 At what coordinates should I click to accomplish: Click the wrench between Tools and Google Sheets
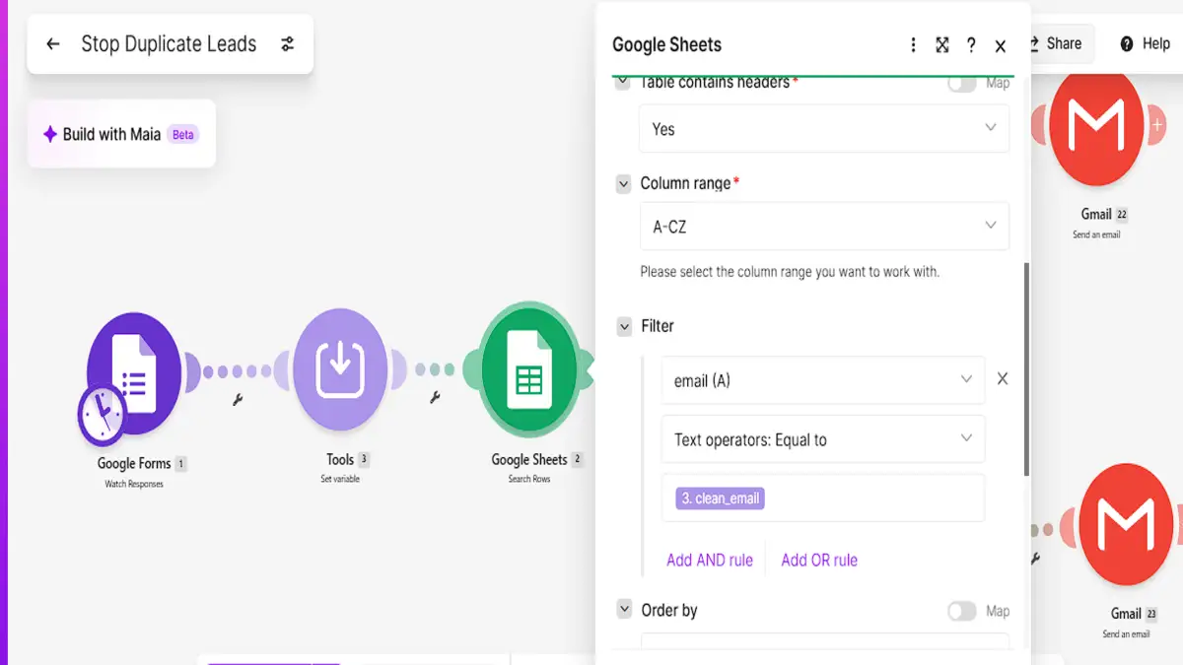tap(435, 398)
